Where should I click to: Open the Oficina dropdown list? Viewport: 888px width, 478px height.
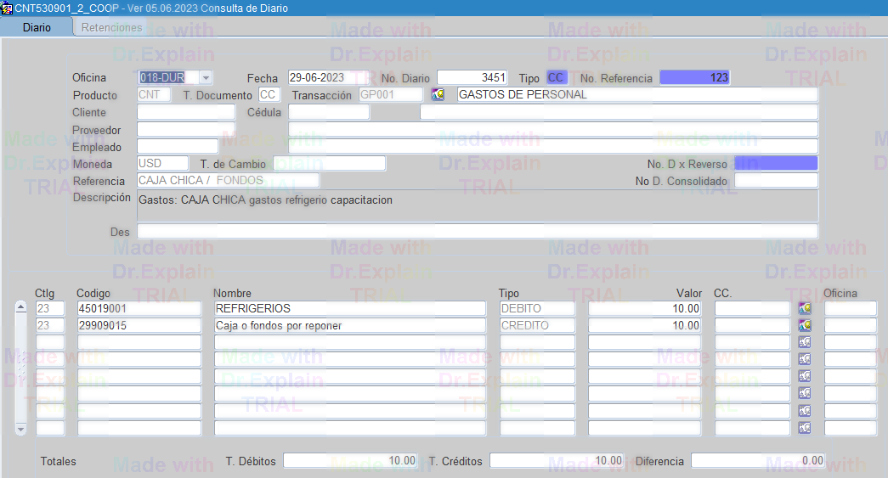click(x=206, y=77)
